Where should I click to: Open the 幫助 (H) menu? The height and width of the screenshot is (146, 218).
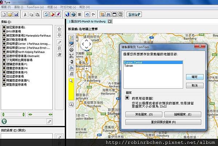click(x=84, y=7)
